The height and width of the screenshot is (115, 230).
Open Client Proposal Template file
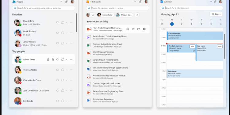pyautogui.click(x=117, y=53)
